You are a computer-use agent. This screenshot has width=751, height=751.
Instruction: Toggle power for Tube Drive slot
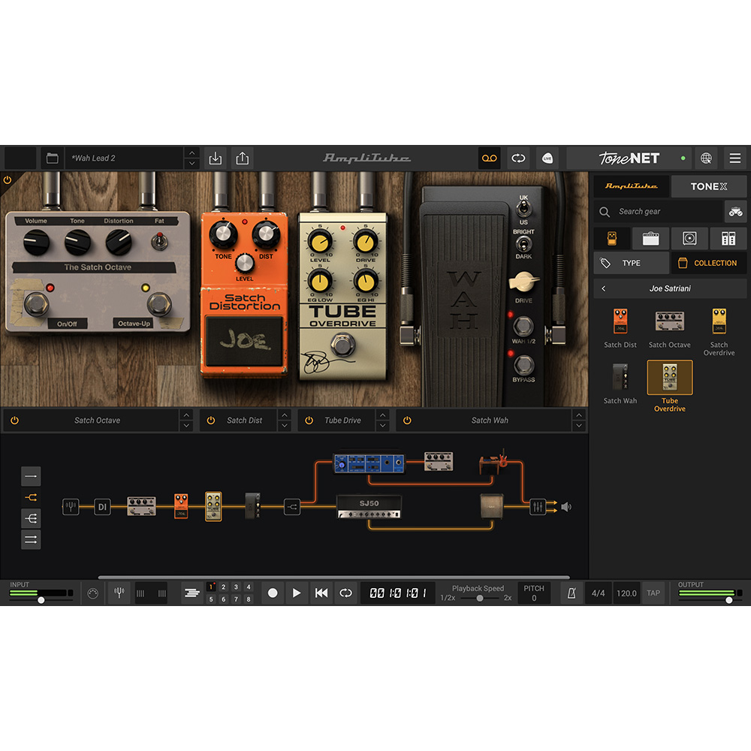coord(309,420)
